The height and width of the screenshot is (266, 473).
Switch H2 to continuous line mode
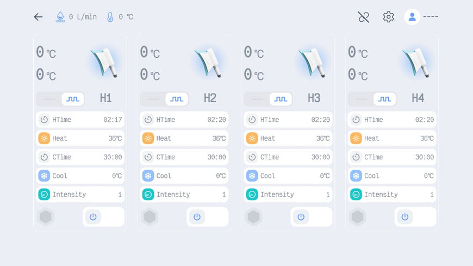[154, 99]
